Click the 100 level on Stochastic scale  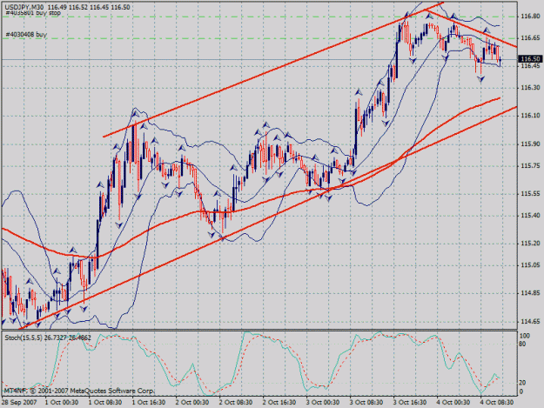[525, 336]
